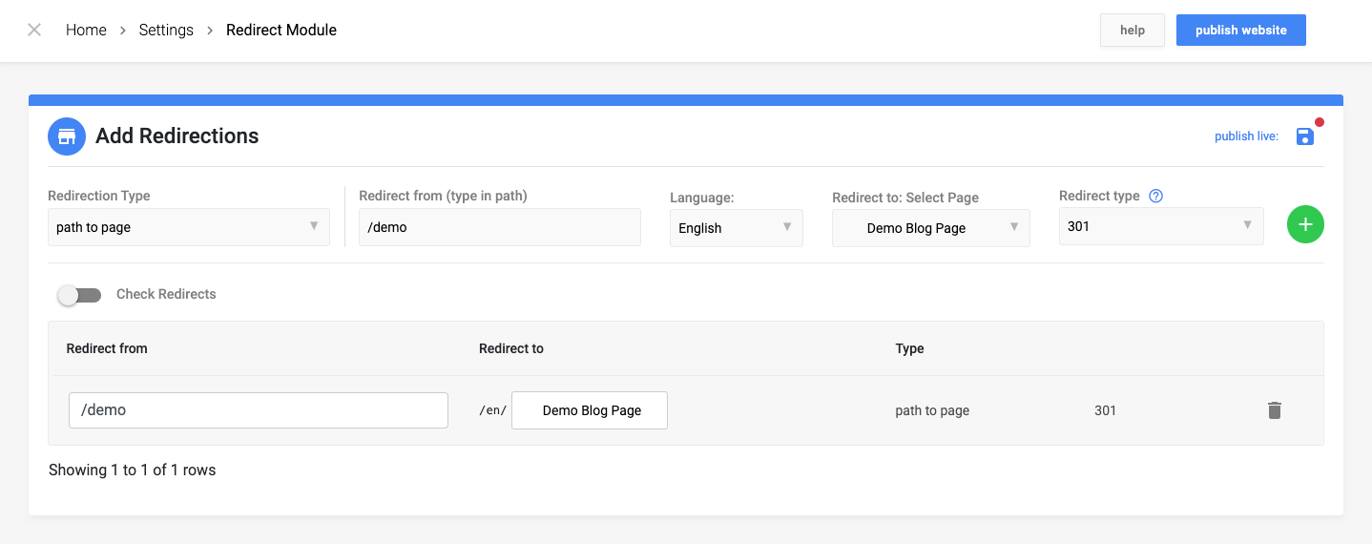Click the save icon next to publish live

(x=1305, y=136)
